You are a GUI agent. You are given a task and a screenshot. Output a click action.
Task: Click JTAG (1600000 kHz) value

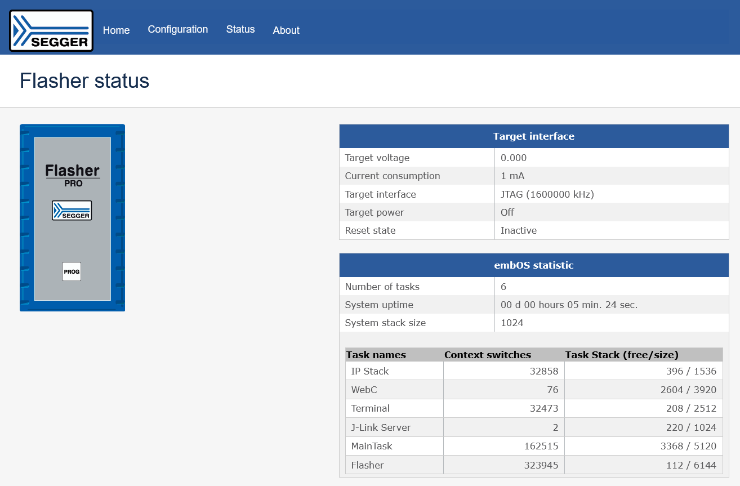coord(547,194)
